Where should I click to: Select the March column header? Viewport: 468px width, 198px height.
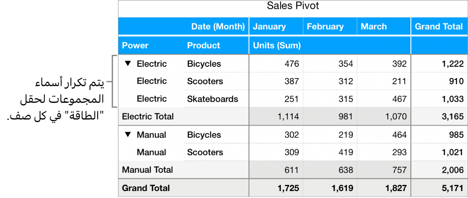click(x=374, y=27)
